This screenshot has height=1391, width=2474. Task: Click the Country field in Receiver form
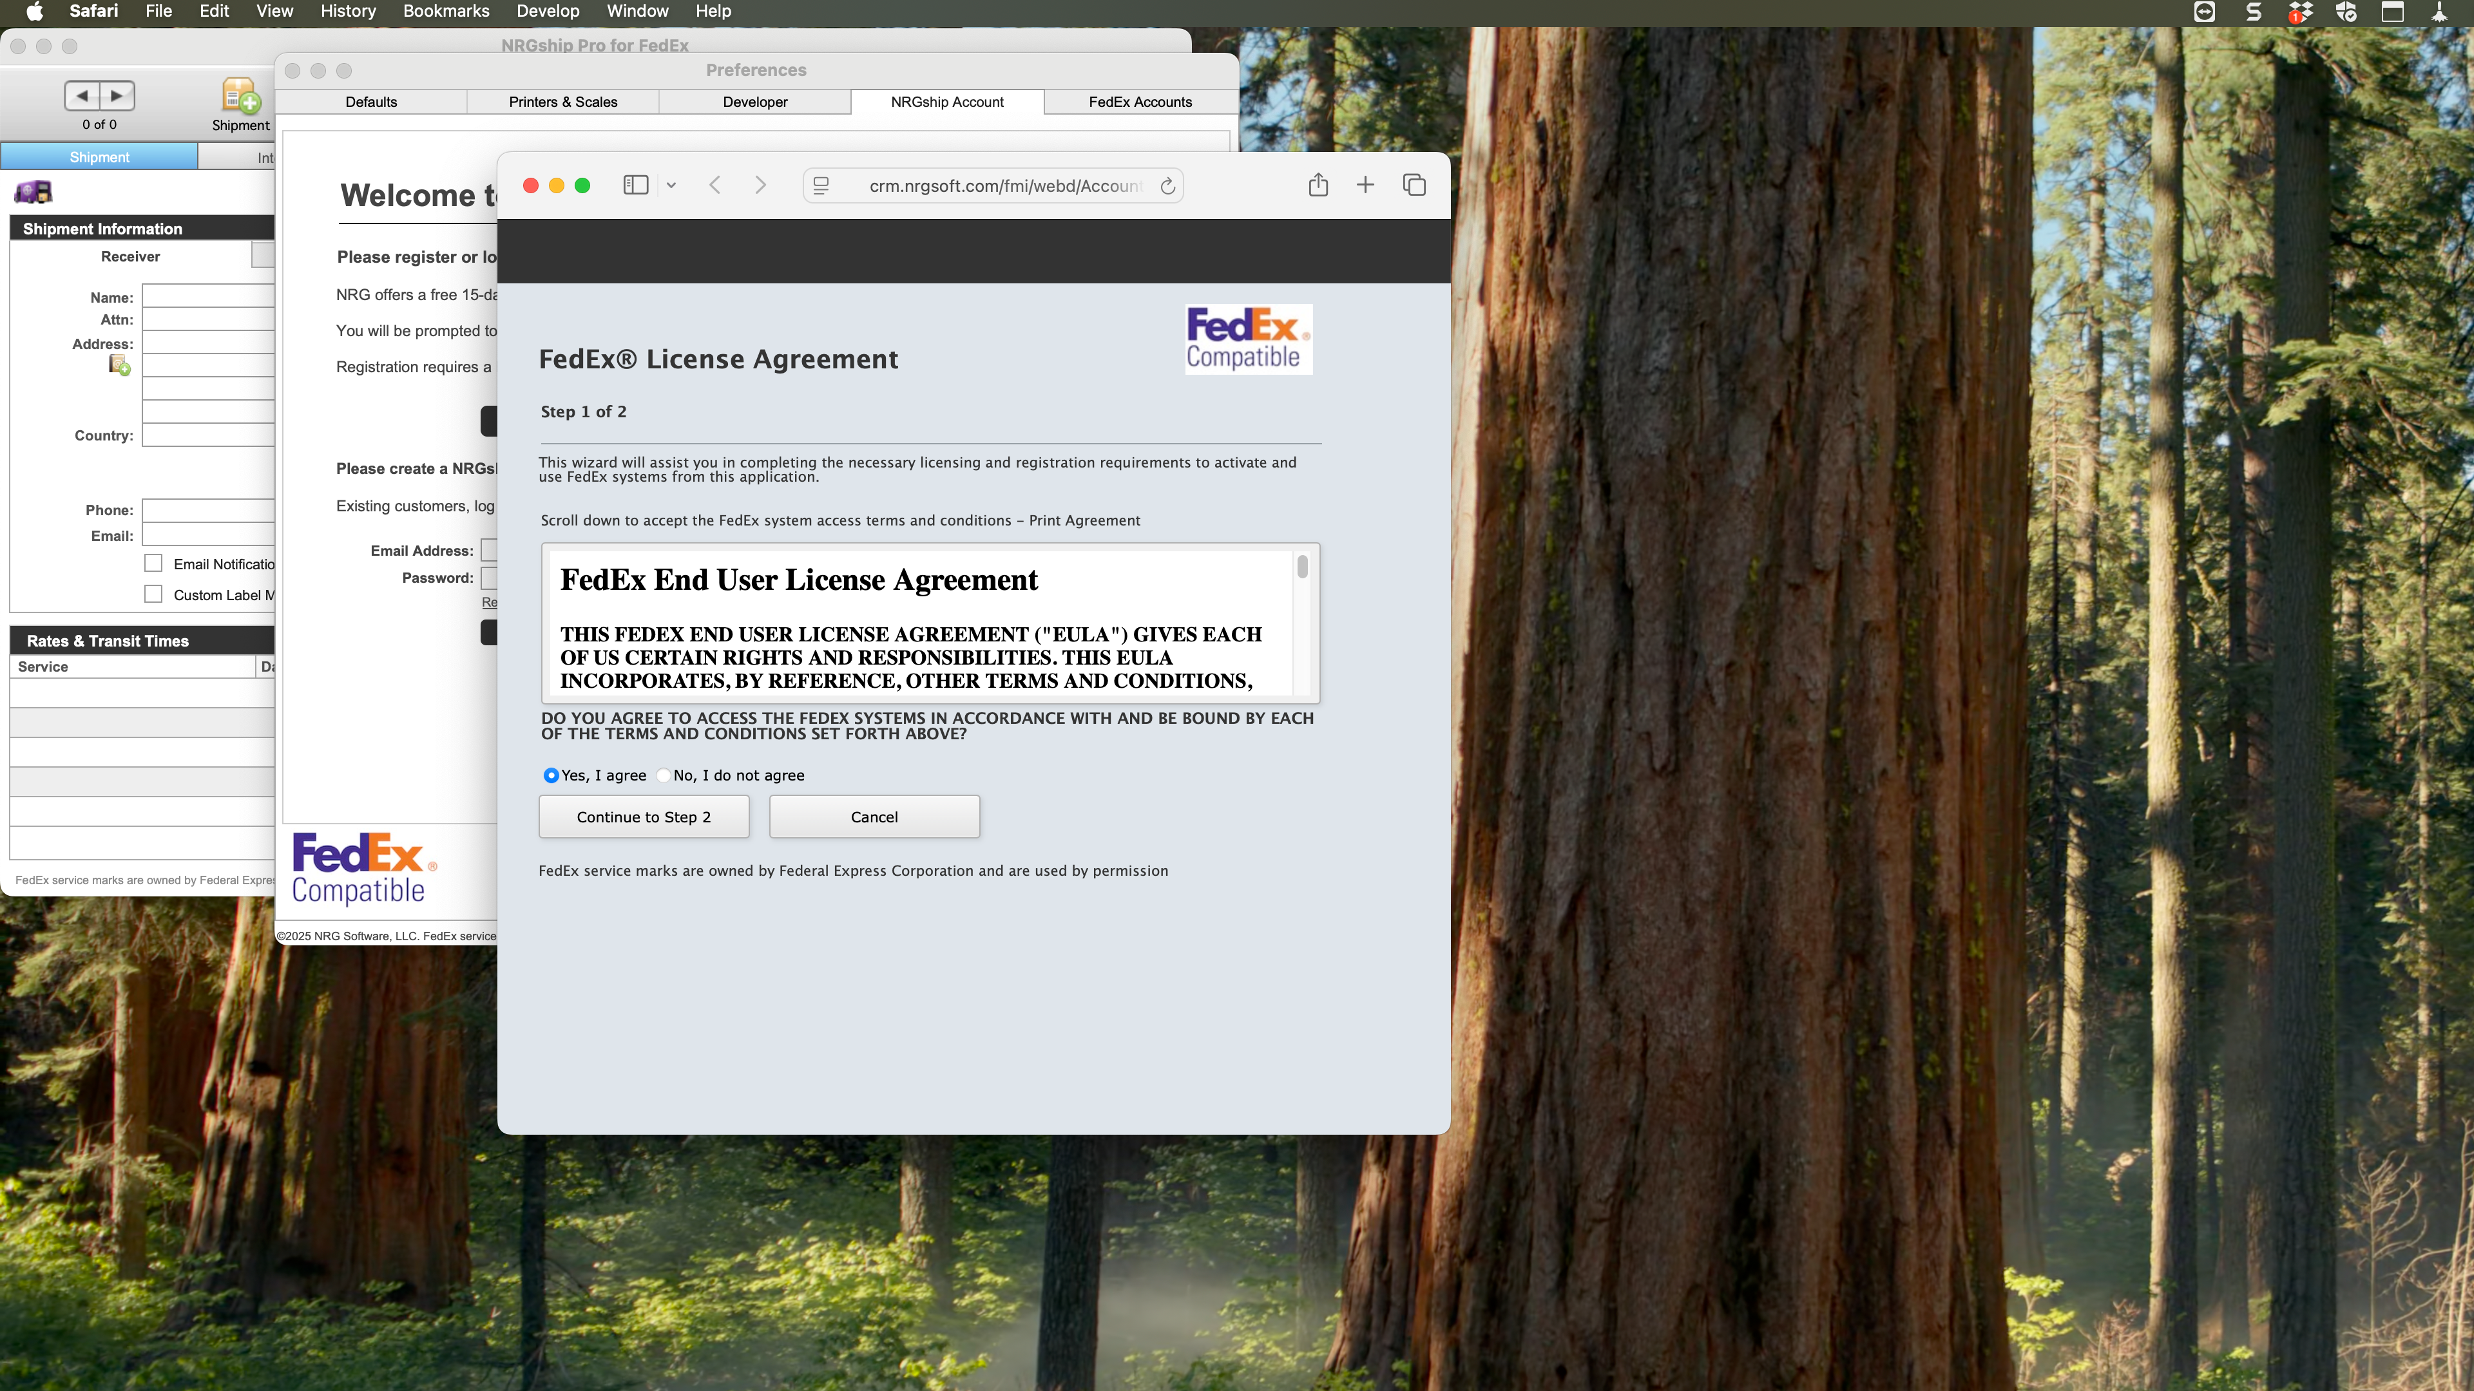208,435
